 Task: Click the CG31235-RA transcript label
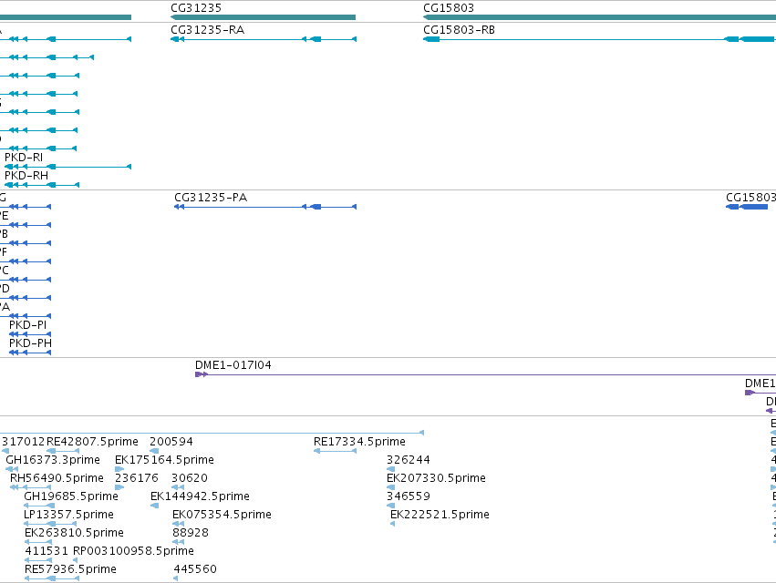tap(207, 30)
